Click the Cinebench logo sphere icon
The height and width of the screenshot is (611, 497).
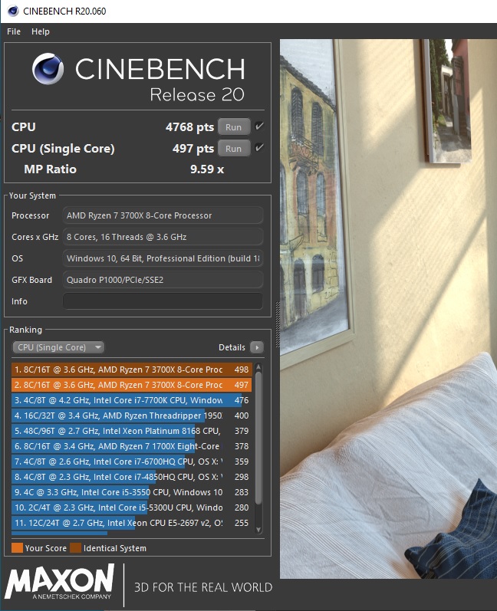48,69
